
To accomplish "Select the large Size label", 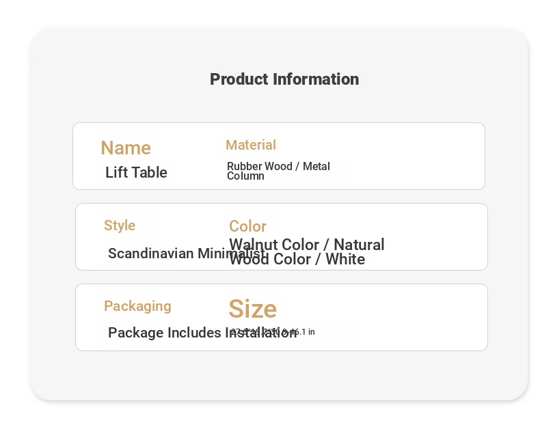I will pos(252,309).
